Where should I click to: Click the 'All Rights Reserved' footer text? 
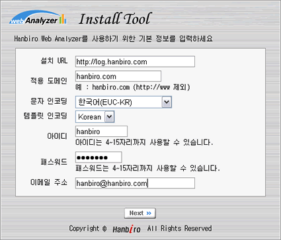click(x=179, y=228)
